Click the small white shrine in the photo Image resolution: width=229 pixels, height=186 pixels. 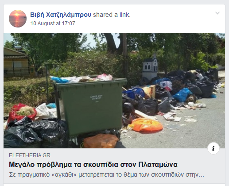pos(150,67)
